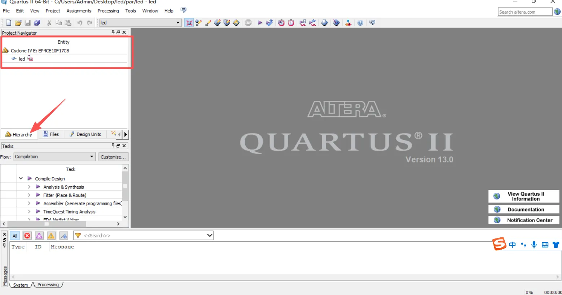
Task: Click the speech bubble icon at toolbar end
Action: [372, 23]
